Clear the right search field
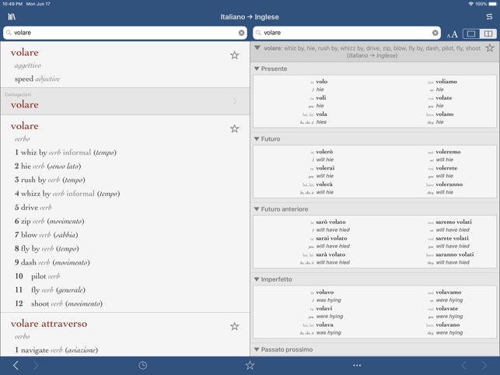500x375 pixels. coord(435,33)
